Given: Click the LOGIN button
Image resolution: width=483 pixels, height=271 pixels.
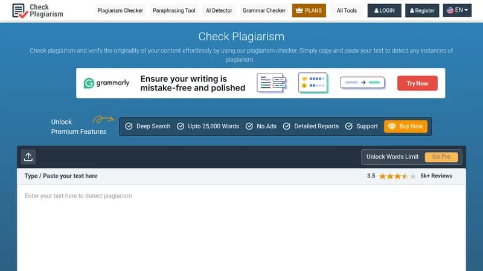Looking at the screenshot, I should 384,10.
